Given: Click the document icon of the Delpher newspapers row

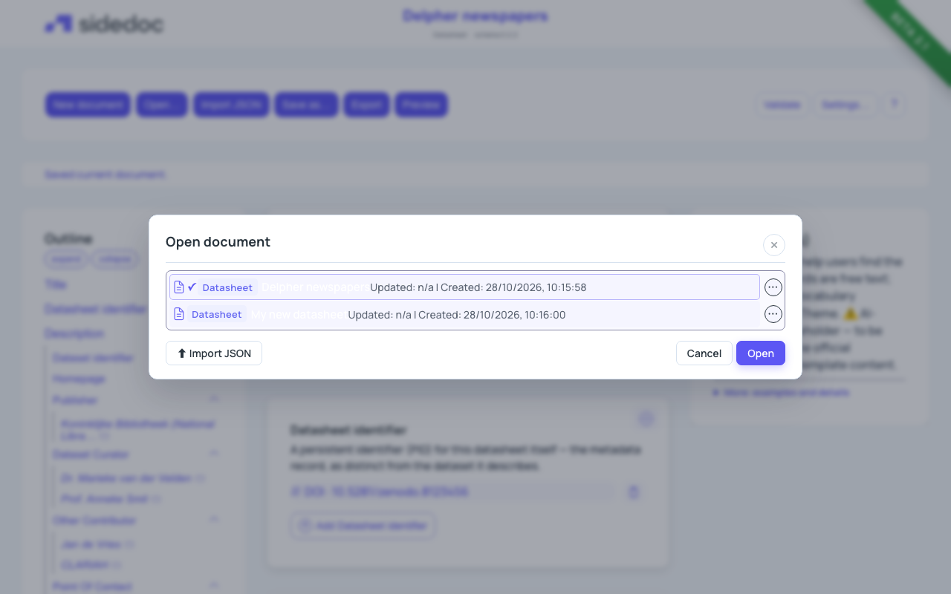Looking at the screenshot, I should [x=178, y=287].
